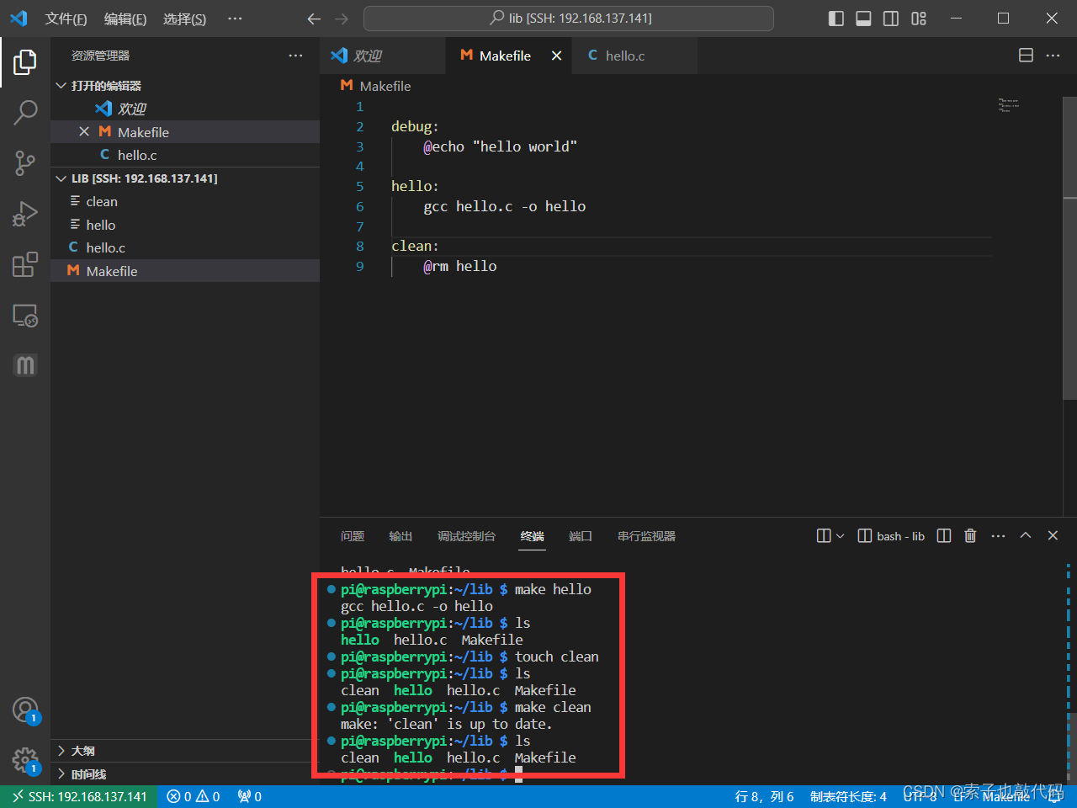This screenshot has height=808, width=1077.
Task: Switch to the Welcome editor tab
Action: [383, 56]
